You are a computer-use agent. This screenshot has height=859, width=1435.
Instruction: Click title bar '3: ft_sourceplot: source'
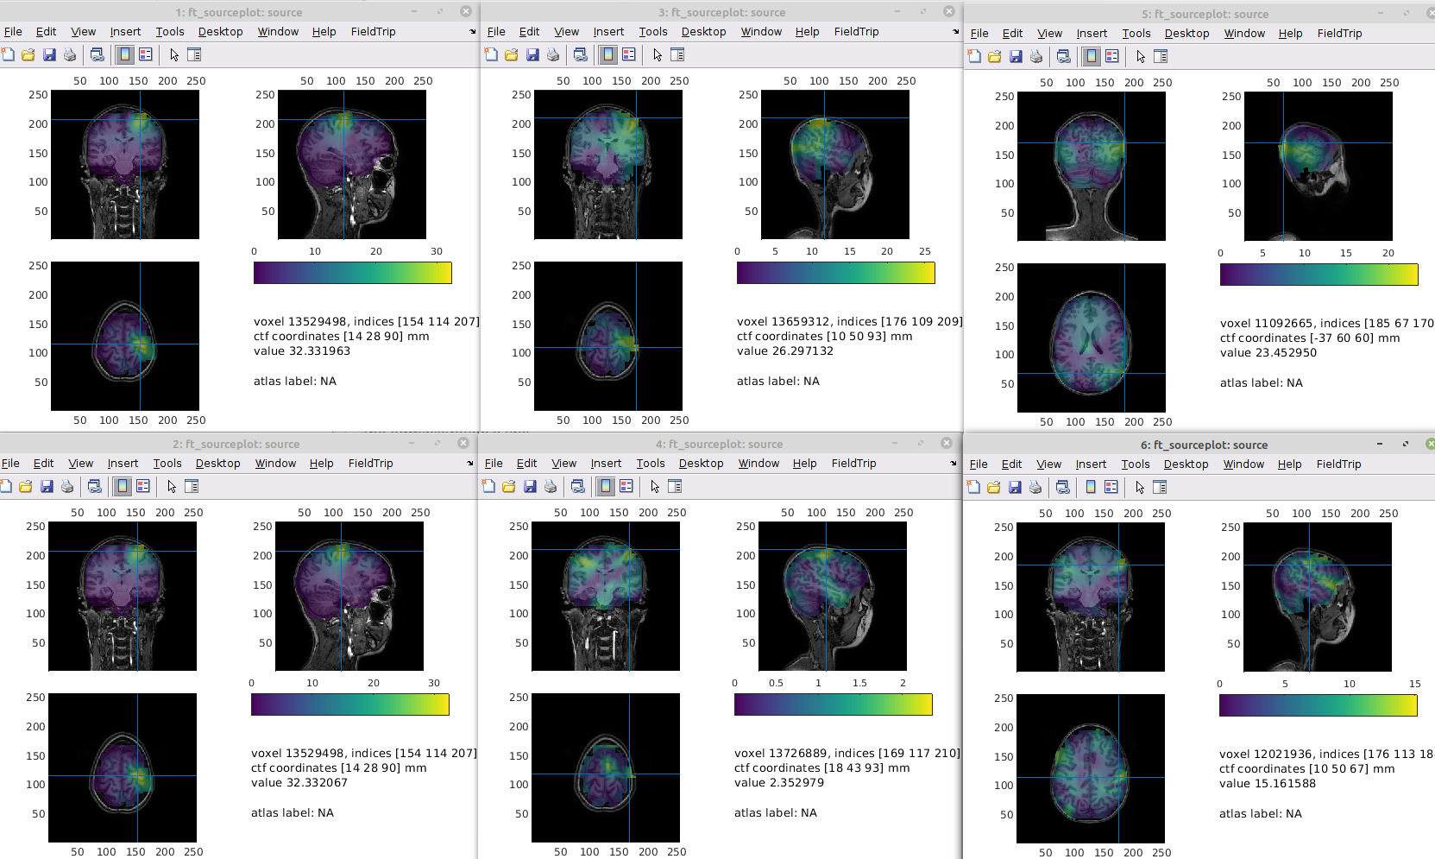(x=722, y=12)
